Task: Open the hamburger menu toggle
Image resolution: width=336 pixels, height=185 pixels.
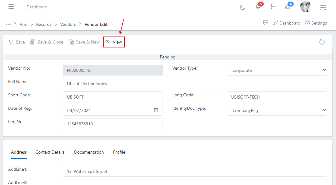Action: tap(11, 7)
